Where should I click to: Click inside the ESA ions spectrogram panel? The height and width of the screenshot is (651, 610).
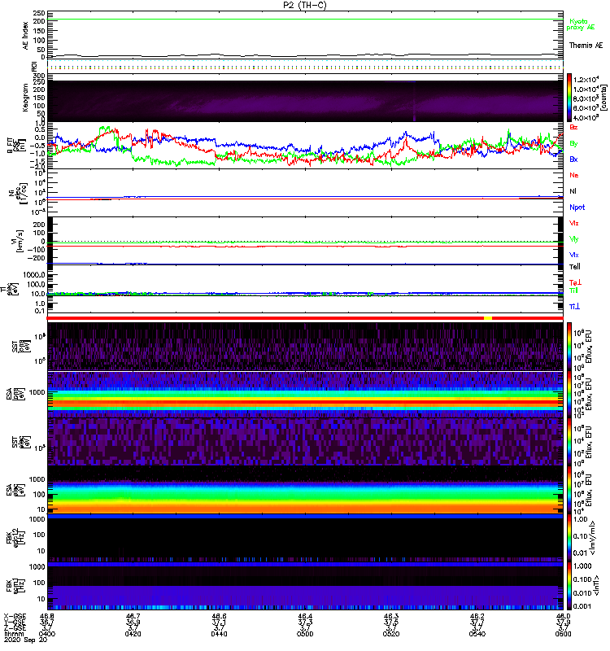click(x=305, y=395)
